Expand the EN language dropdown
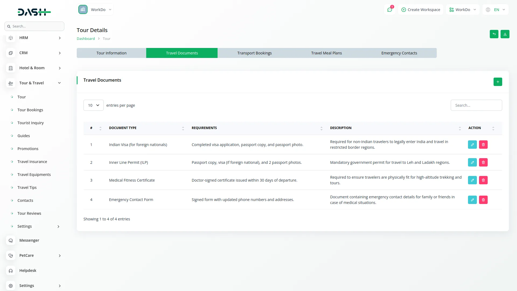 pos(496,10)
